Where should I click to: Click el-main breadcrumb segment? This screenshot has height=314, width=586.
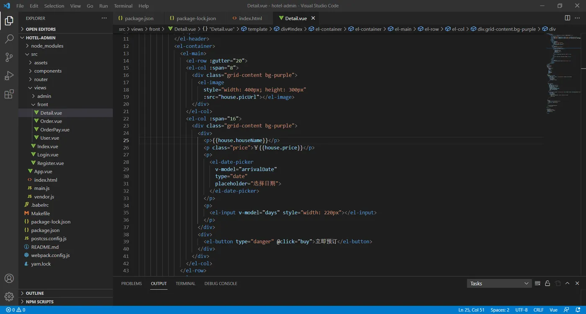[400, 29]
